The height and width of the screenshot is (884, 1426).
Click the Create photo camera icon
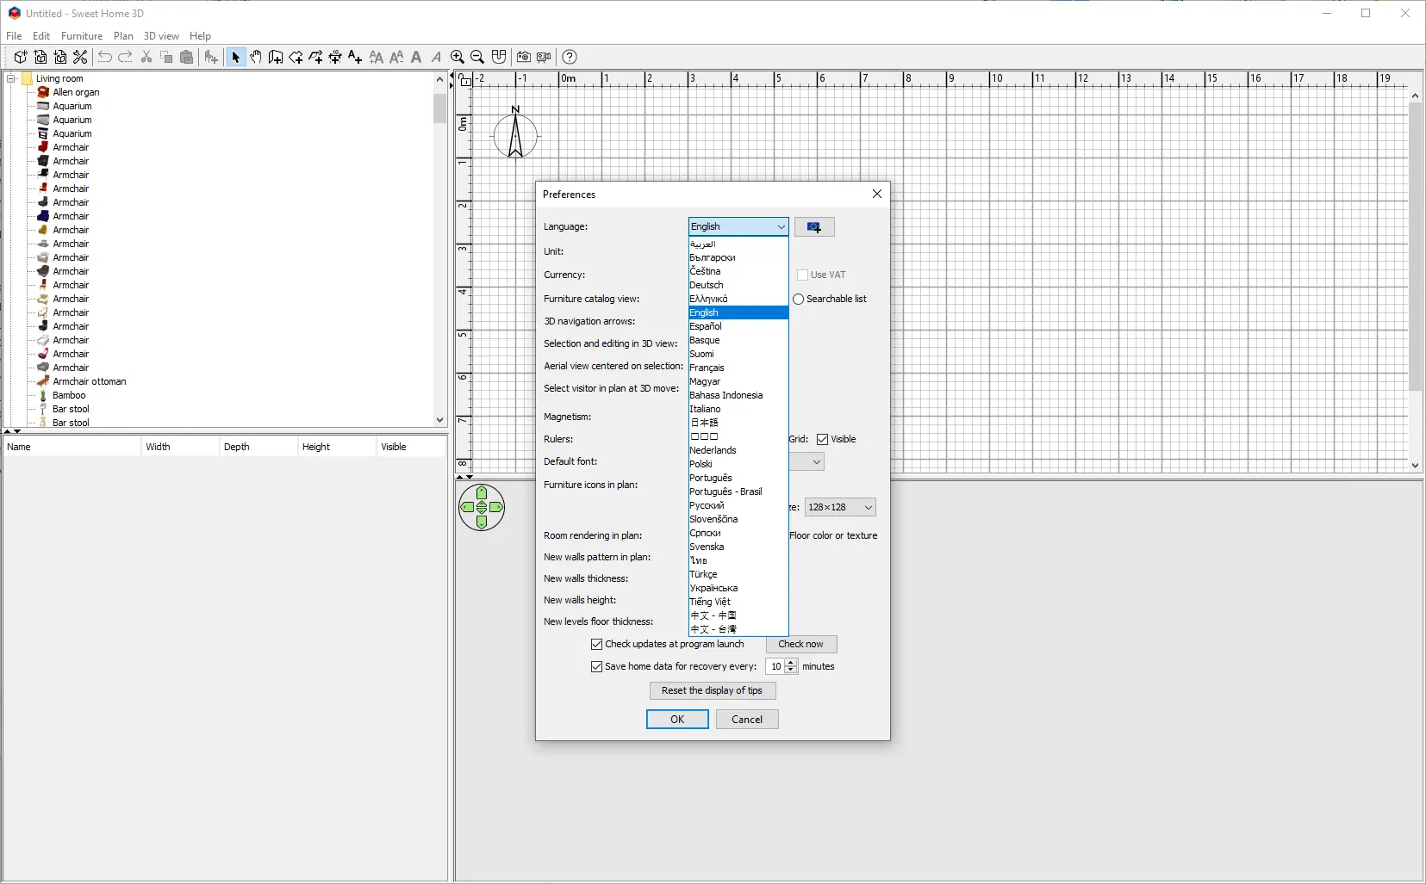pos(523,57)
